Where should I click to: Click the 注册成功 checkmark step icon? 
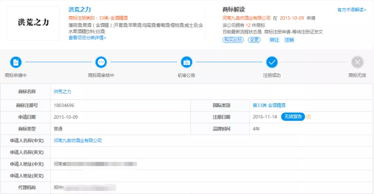(272, 62)
